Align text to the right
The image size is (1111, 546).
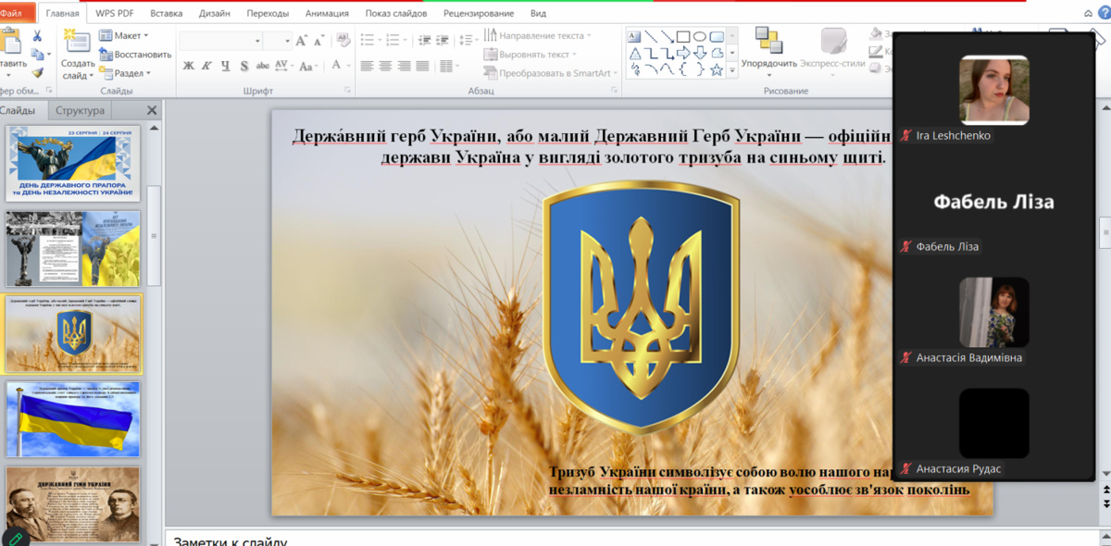click(x=404, y=66)
